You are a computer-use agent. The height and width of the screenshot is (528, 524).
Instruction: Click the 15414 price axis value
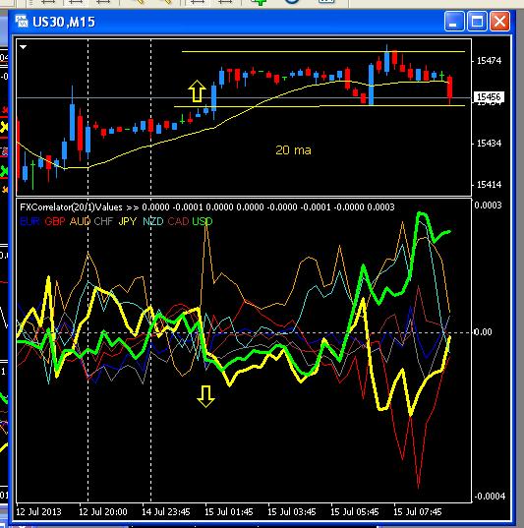click(x=490, y=185)
